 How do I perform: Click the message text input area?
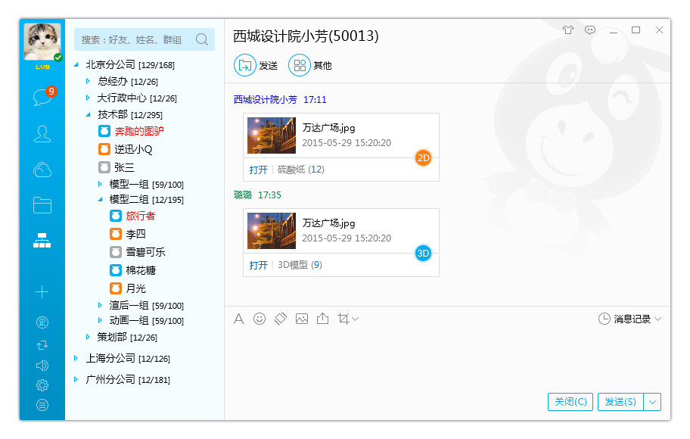446,359
